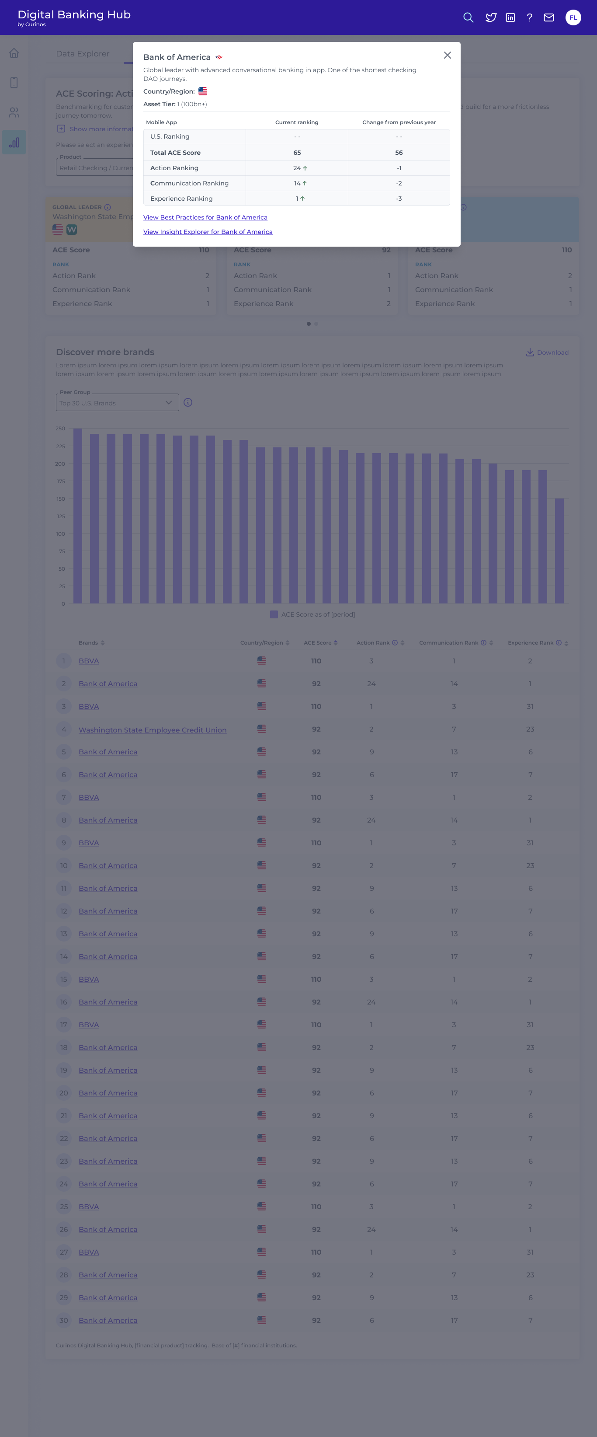
Task: Open Bank of America link in row 16
Action: pos(108,1002)
